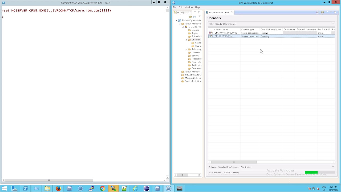Image resolution: width=341 pixels, height=192 pixels.
Task: Click vertical scrollbar in PowerShell window
Action: coord(167,10)
